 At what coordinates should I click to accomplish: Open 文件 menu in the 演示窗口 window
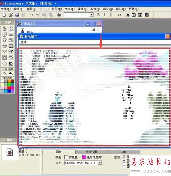point(24,42)
